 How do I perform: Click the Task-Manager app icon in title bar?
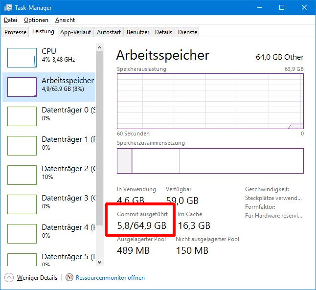point(8,8)
